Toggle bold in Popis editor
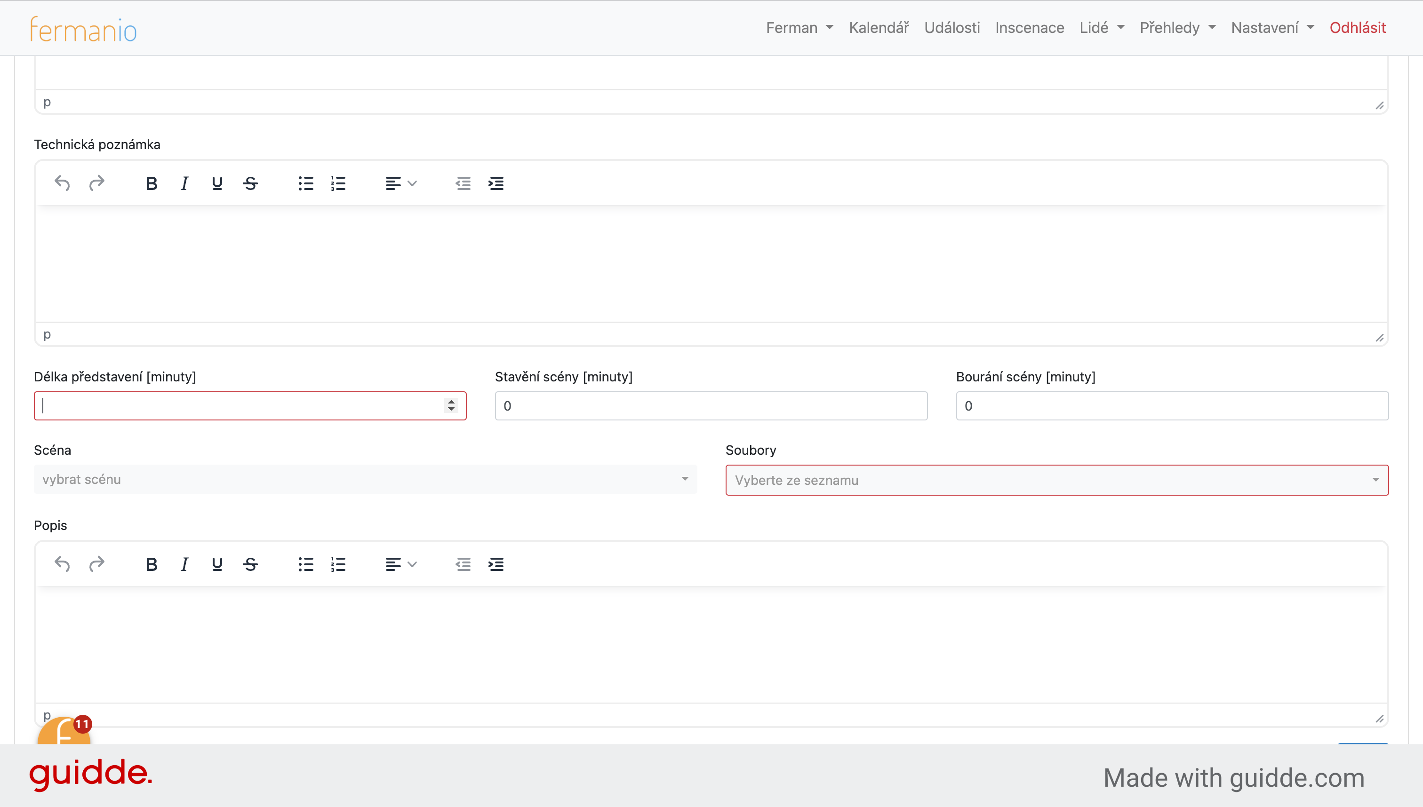This screenshot has height=807, width=1423. [152, 564]
